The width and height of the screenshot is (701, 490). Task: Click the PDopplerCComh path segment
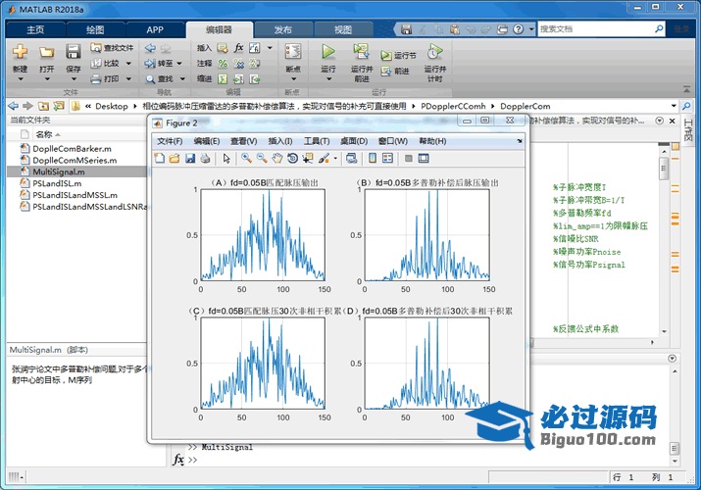coord(453,106)
